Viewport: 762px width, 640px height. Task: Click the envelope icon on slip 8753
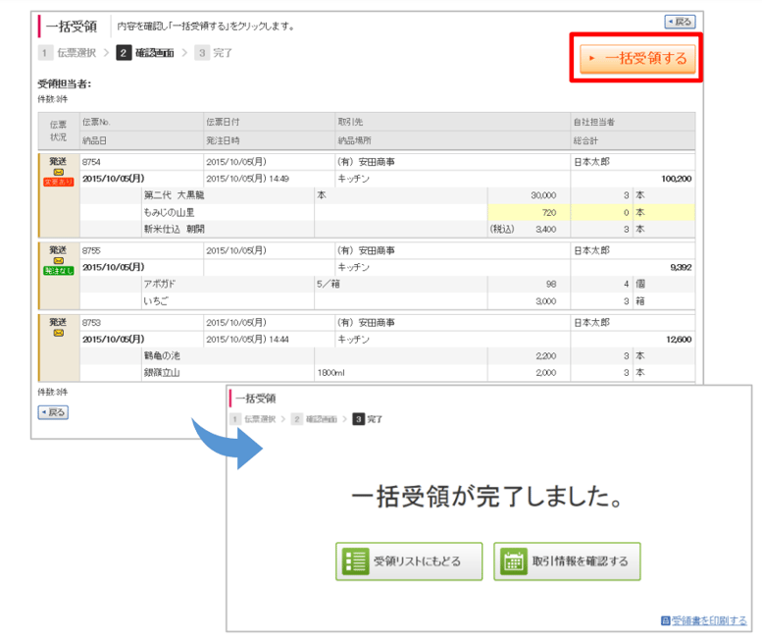(x=58, y=334)
